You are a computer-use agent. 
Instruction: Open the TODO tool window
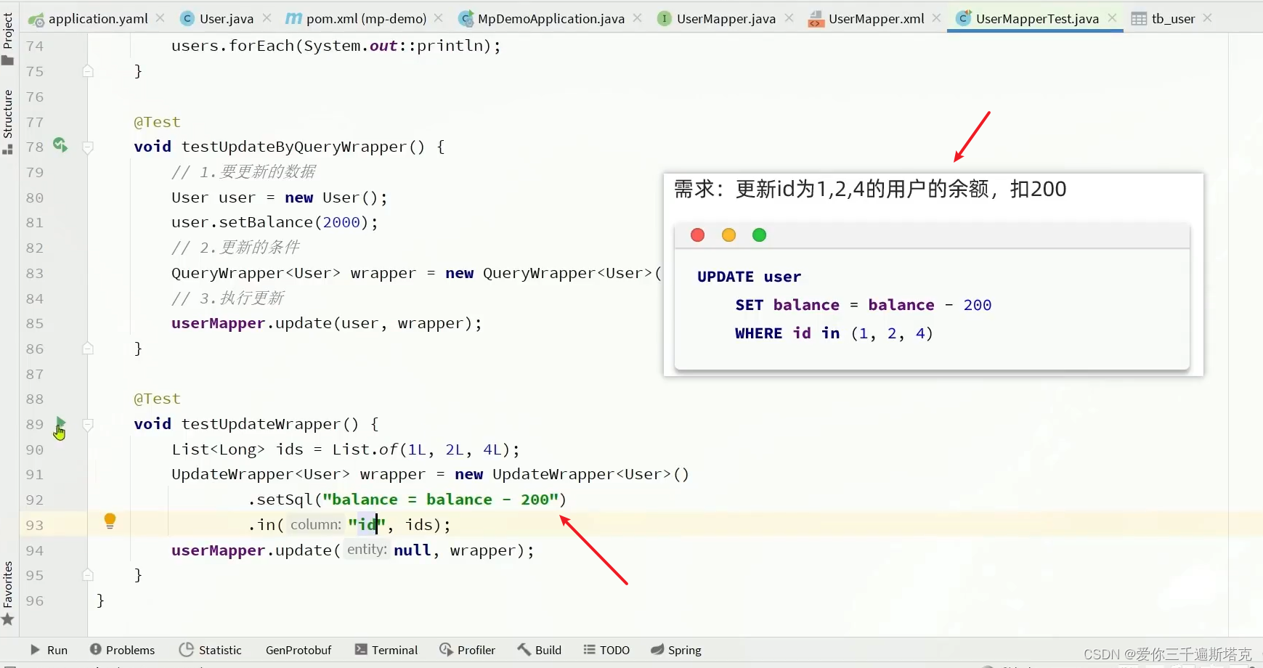tap(606, 650)
